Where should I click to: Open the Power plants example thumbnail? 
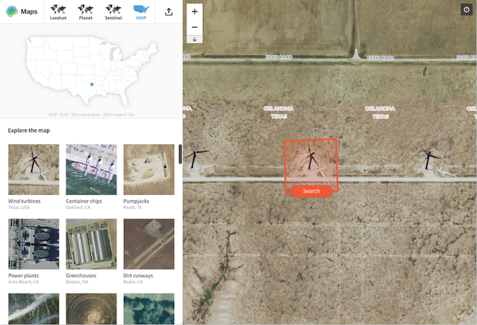point(33,244)
